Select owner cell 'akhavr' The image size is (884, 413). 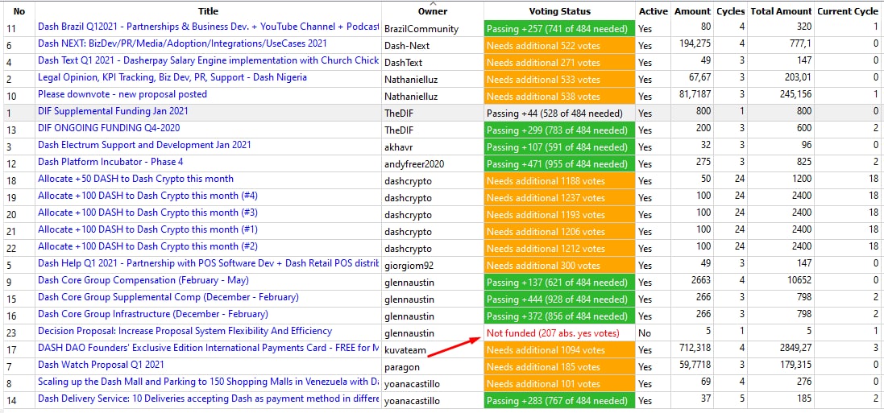pyautogui.click(x=433, y=147)
